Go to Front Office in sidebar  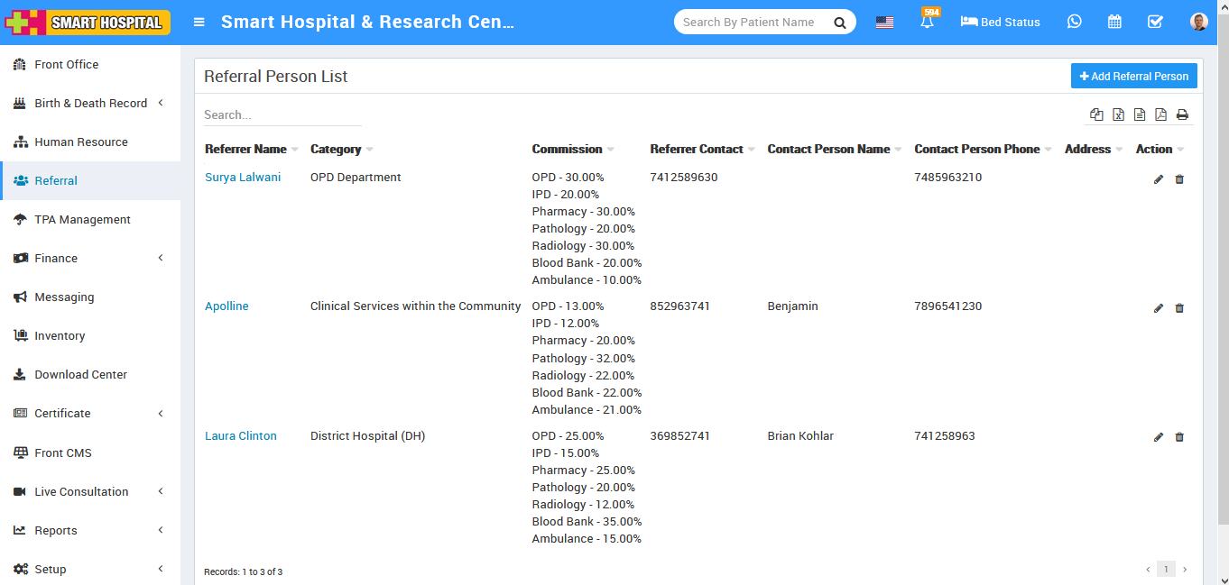click(66, 64)
